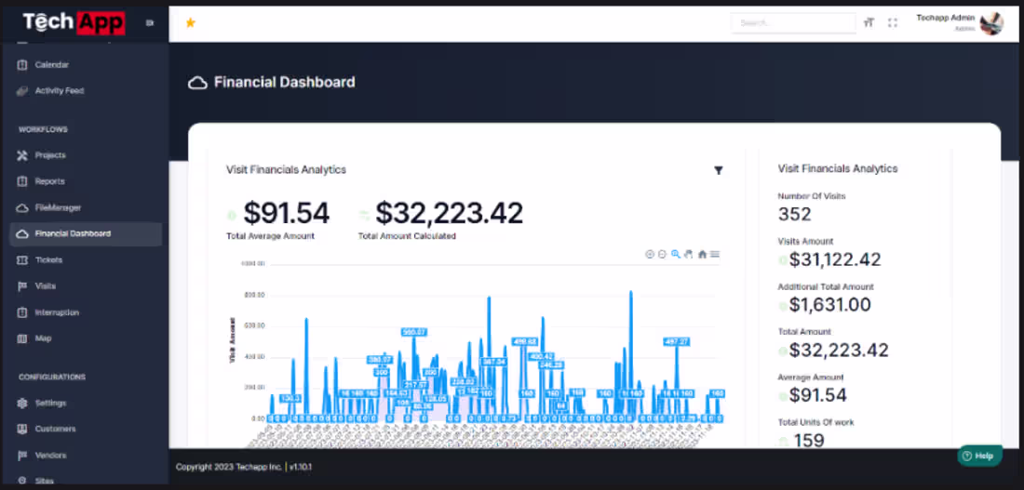This screenshot has height=490, width=1024.
Task: Click the Additional Total Amount $1,631.00
Action: 829,305
